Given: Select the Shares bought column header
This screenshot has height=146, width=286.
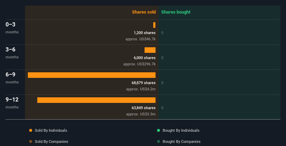Looking at the screenshot, I should 176,12.
